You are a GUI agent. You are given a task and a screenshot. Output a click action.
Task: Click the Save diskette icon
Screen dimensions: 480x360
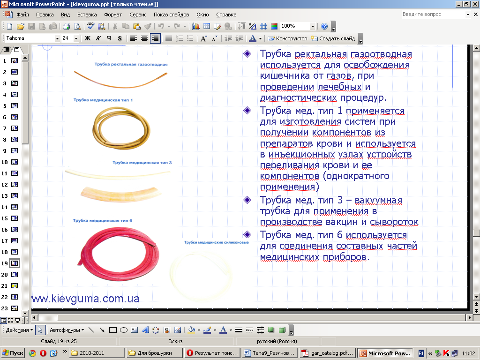click(31, 26)
